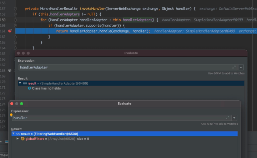Collapse the FilteringWebHandler@6500 result node
This screenshot has height=158, width=257.
point(14,134)
